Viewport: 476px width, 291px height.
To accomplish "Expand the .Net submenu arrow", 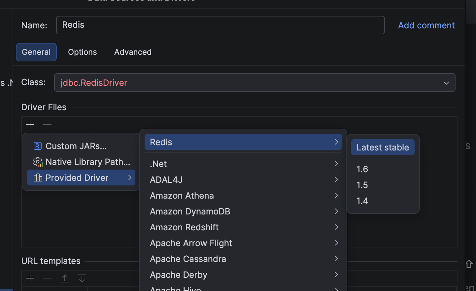I will point(336,164).
